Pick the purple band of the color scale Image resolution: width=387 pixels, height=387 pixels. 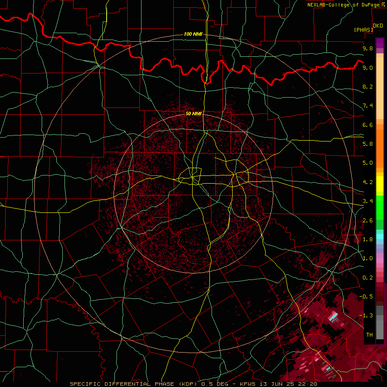pyautogui.click(x=380, y=43)
